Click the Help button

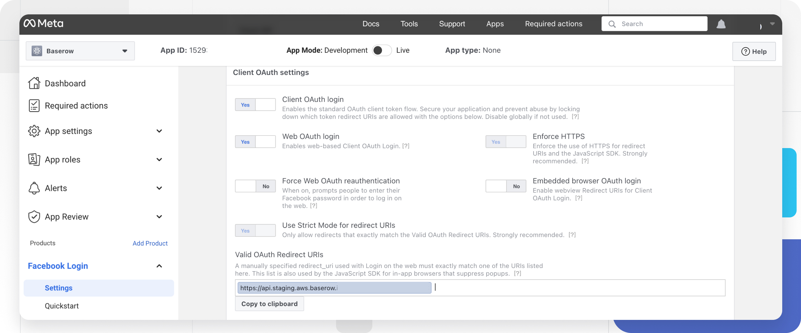click(x=754, y=51)
